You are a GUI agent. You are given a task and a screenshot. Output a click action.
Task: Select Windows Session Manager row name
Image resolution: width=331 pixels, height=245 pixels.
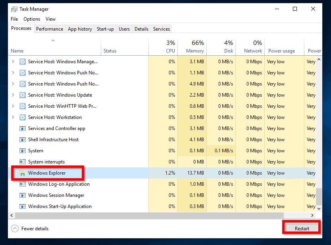(x=56, y=195)
